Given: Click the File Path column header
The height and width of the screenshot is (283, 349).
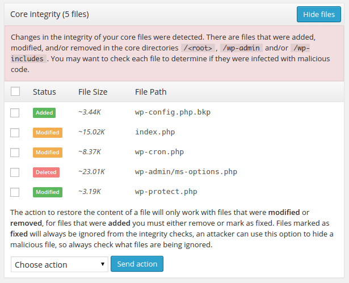Looking at the screenshot, I should coord(151,92).
